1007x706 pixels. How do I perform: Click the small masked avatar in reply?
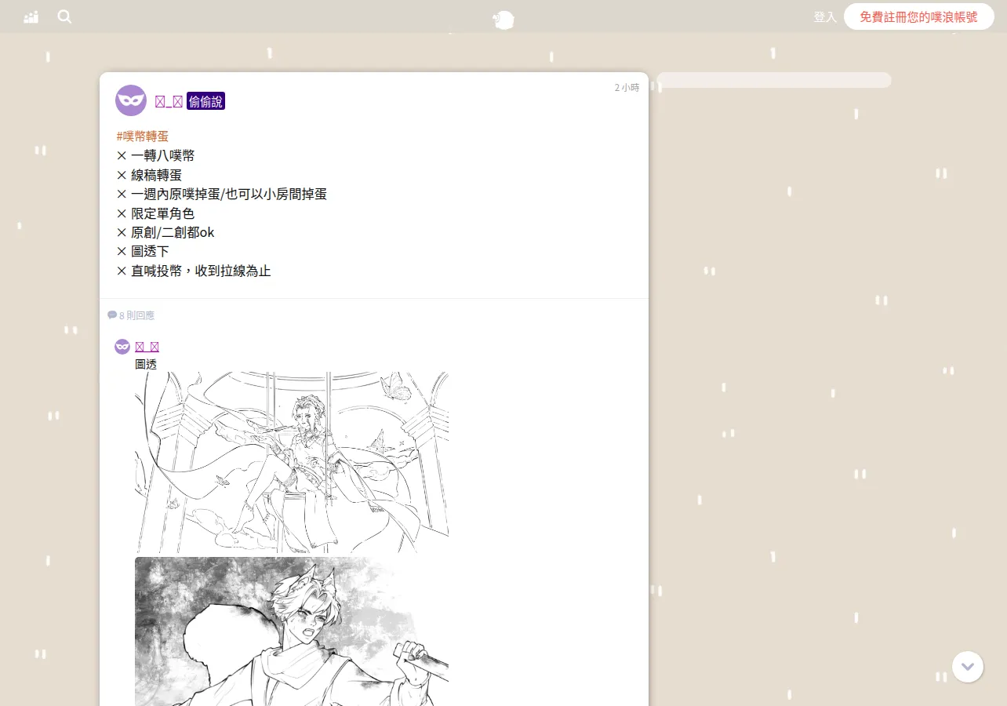pos(122,347)
